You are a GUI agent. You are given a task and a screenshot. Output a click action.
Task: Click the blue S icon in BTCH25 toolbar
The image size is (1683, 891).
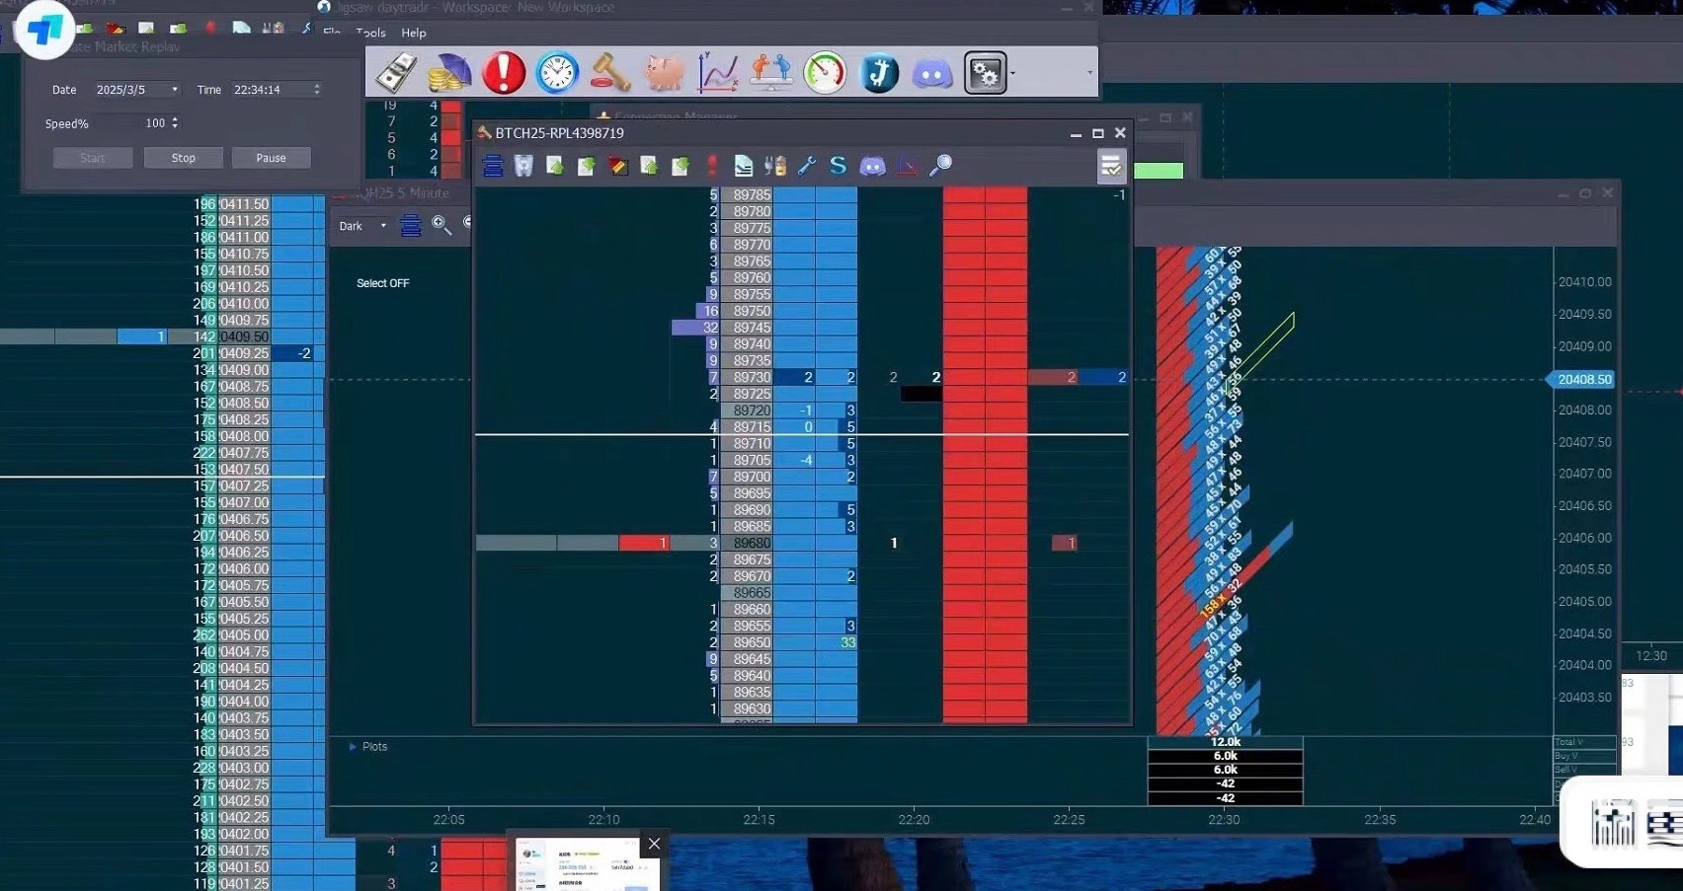pyautogui.click(x=839, y=166)
